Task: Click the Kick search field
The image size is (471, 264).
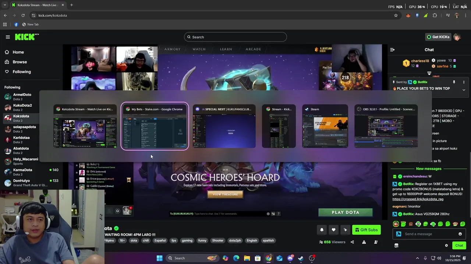Action: [x=235, y=37]
